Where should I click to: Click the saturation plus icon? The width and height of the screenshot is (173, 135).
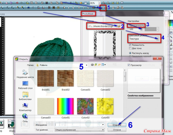pos(23,8)
